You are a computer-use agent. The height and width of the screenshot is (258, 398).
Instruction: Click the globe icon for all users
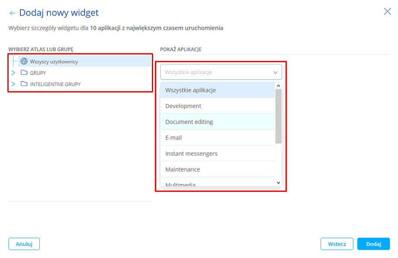pos(24,61)
